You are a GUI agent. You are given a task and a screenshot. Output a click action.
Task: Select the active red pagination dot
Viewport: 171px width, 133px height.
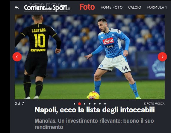pos(79,104)
